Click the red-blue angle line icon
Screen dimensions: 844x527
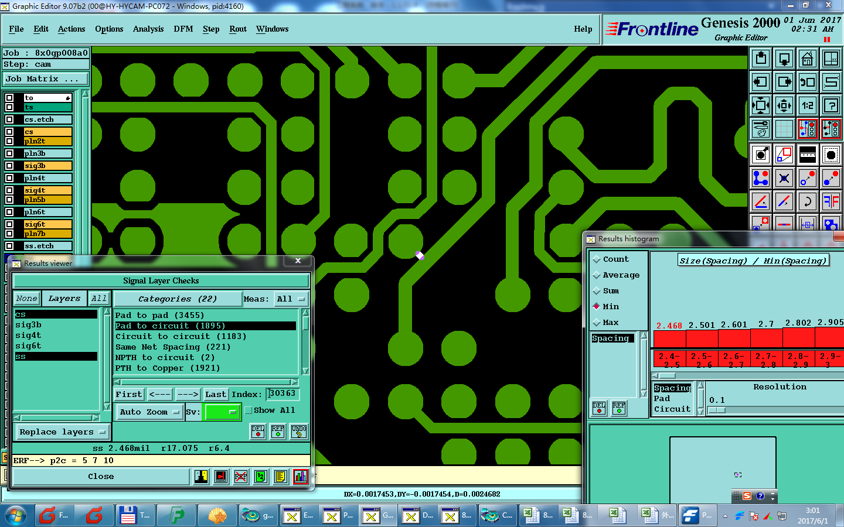761,201
